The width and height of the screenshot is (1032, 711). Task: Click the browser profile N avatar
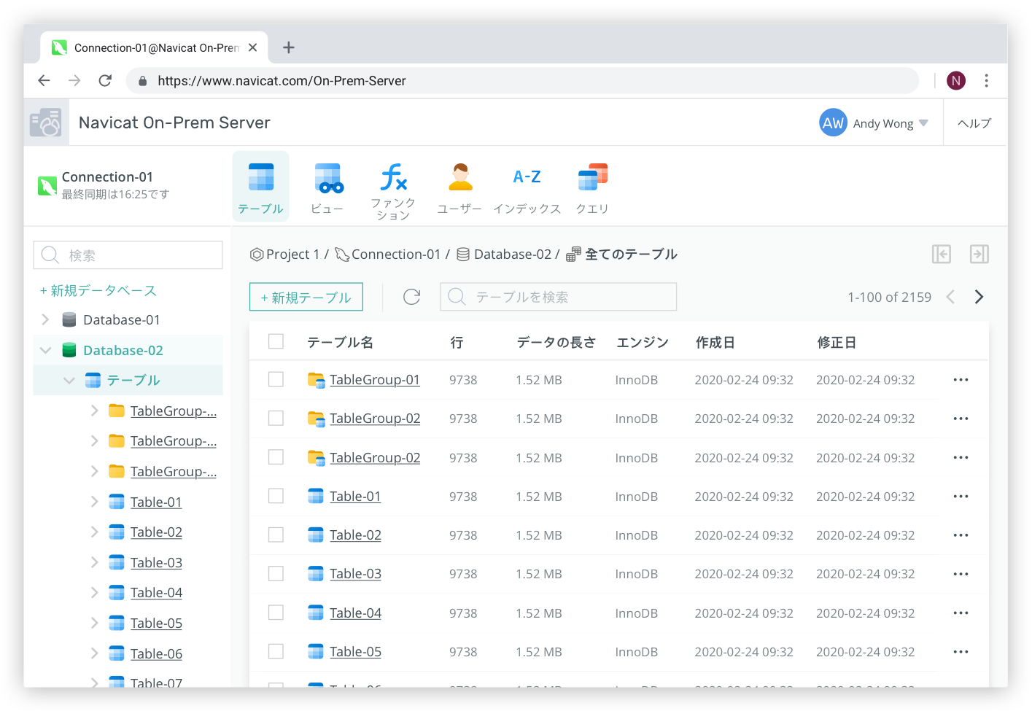click(956, 80)
